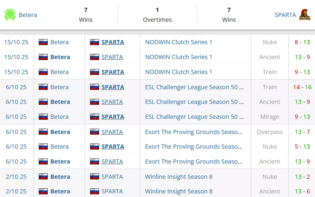Click SPARTA's flag in the 5 - 13 Nuke row

point(94,147)
